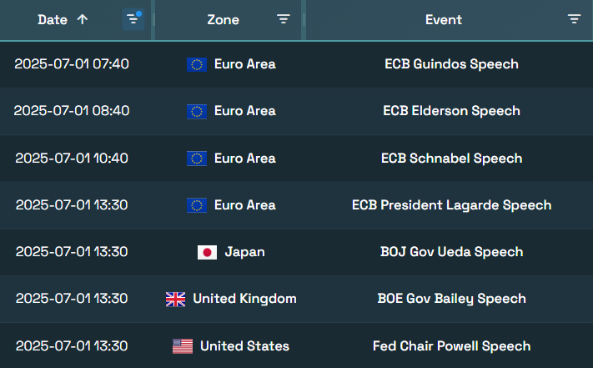Click Euro Area flag for Guindos row

coord(197,65)
